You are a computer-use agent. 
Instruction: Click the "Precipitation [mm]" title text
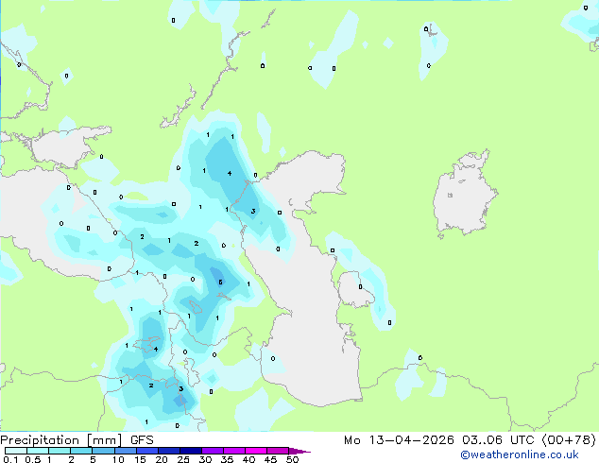click(x=61, y=440)
